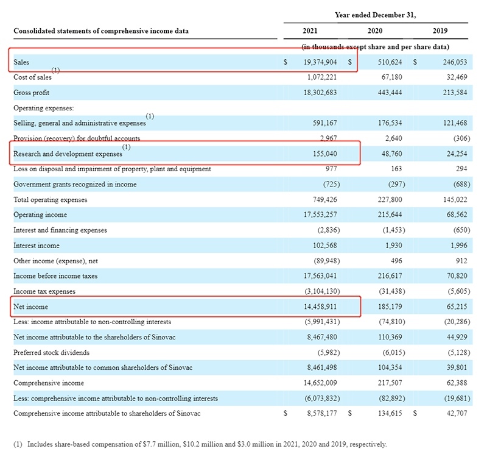Select the 2021 column header
Screen dimensions: 487x454
click(310, 30)
